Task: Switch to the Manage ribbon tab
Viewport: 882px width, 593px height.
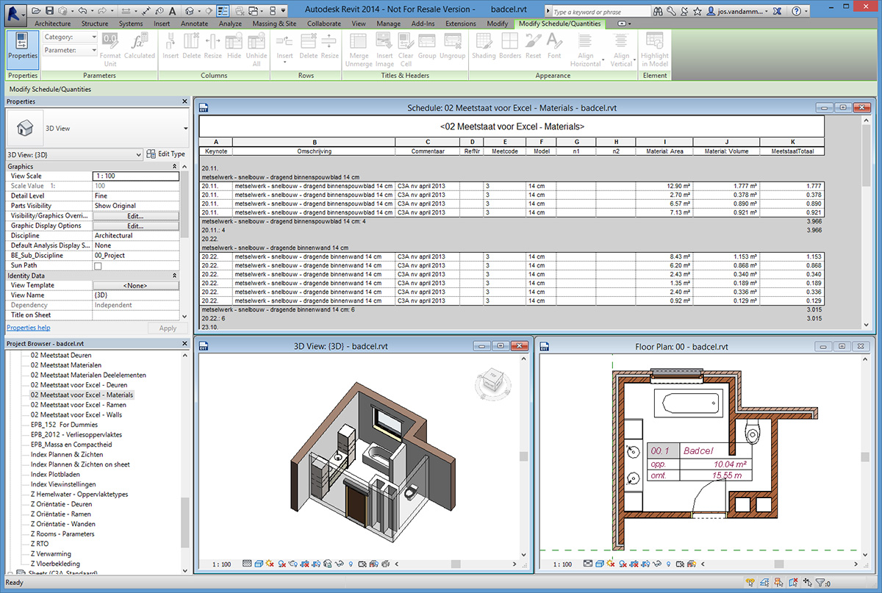Action: point(389,24)
